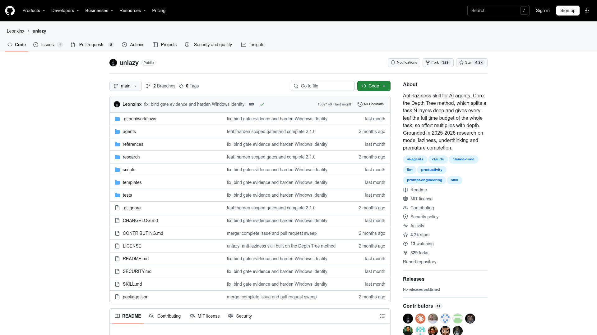Click the Go to file field
Viewport: 597px width, 335px height.
tap(323, 86)
